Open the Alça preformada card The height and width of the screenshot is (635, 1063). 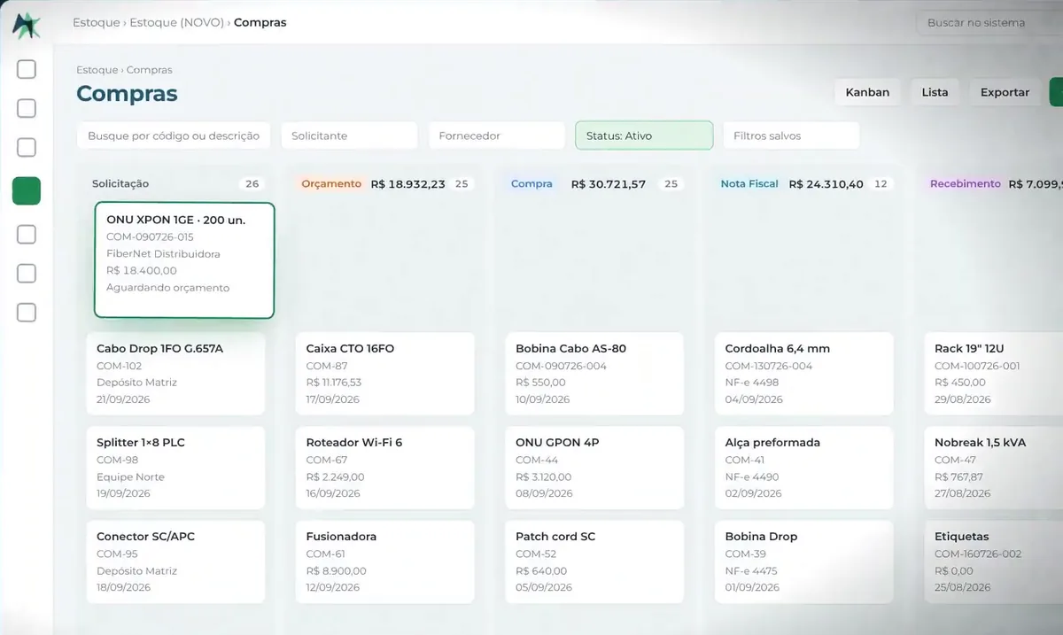pyautogui.click(x=804, y=468)
